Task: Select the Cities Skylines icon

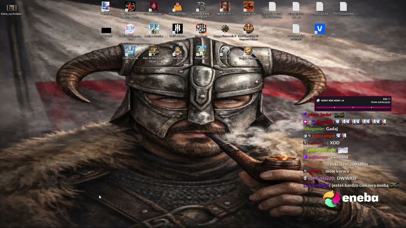Action: tap(130, 53)
